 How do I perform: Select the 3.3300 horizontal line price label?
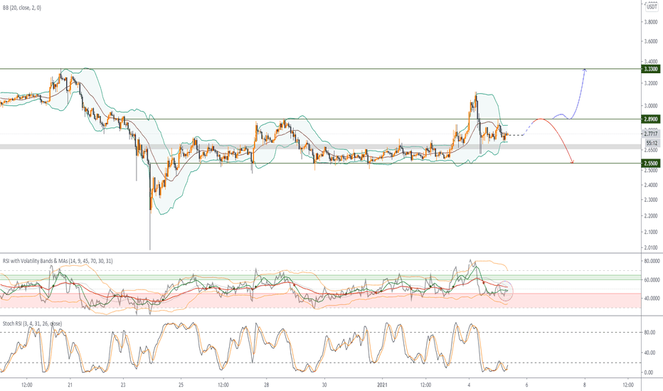pyautogui.click(x=650, y=69)
